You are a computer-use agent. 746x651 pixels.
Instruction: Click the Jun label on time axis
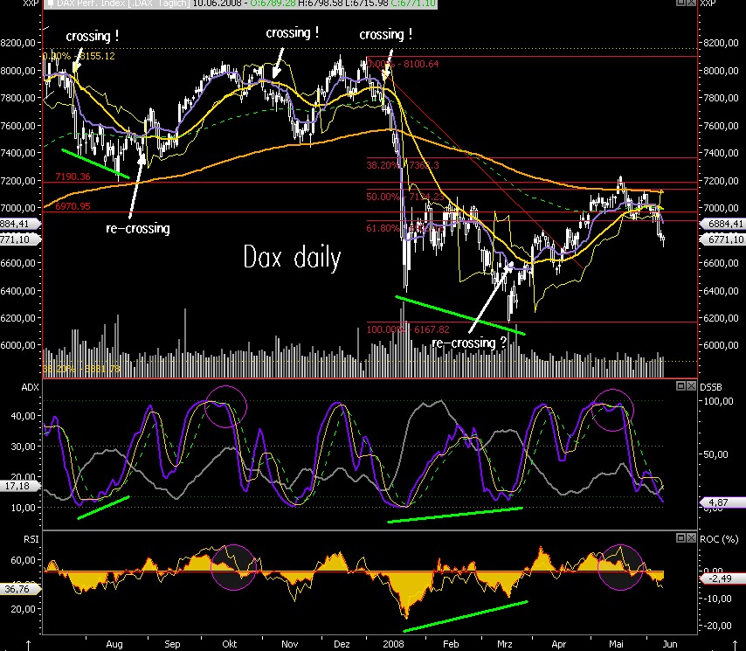point(670,644)
